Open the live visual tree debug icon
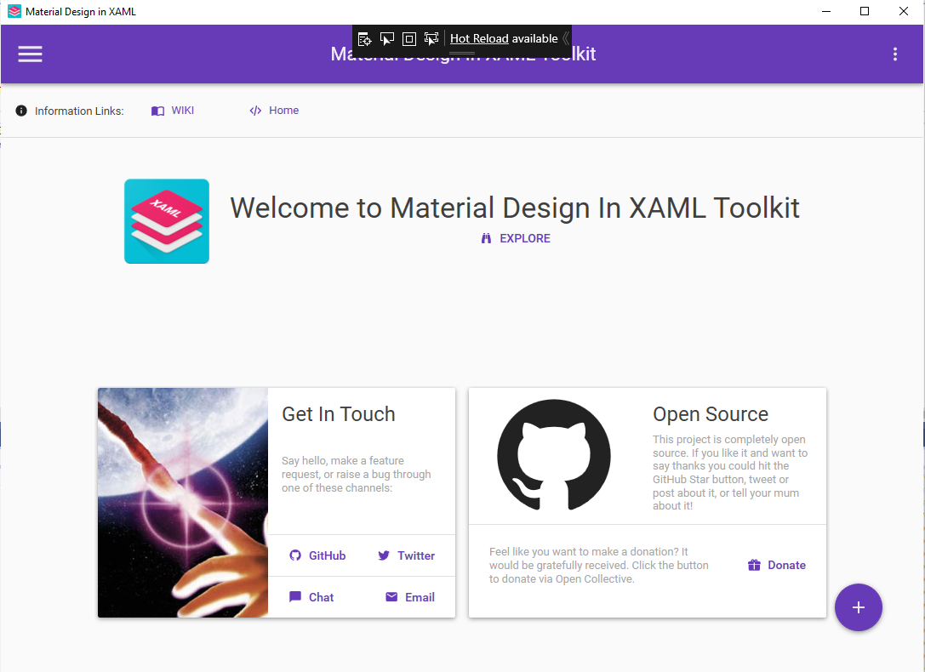Screen dimensions: 925x672 [364, 39]
